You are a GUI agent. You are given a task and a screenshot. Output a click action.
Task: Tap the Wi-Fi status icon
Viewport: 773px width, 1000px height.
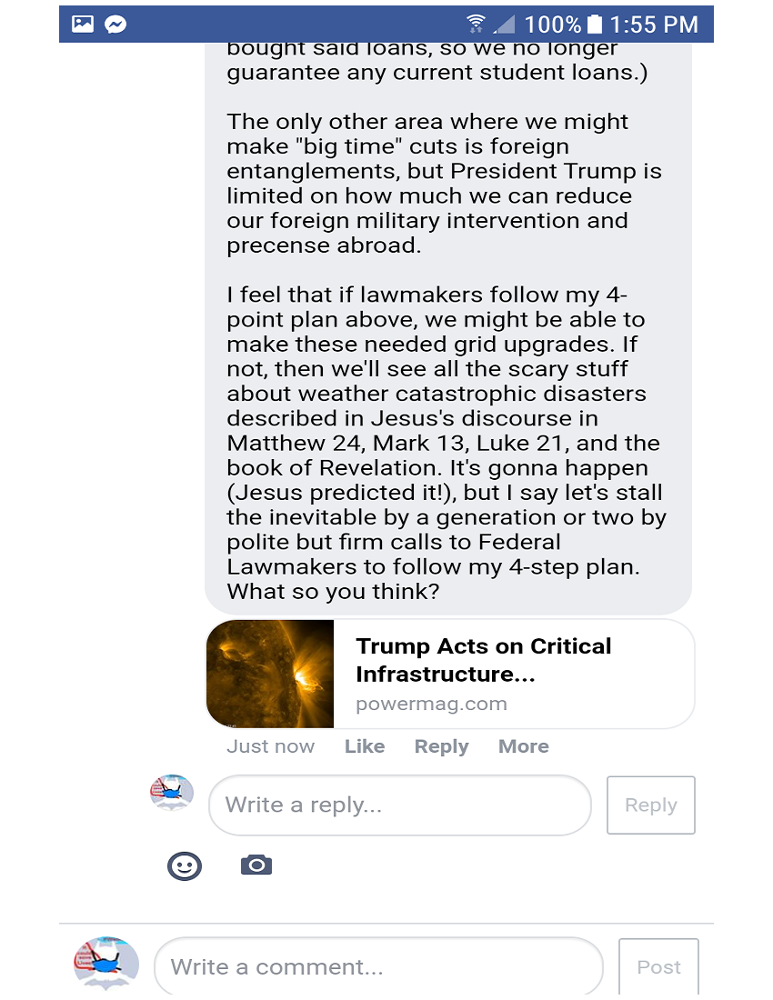tap(476, 25)
